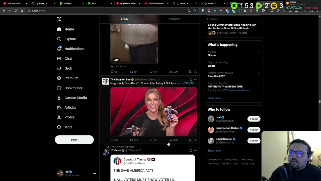Follow the Lost account

click(254, 119)
